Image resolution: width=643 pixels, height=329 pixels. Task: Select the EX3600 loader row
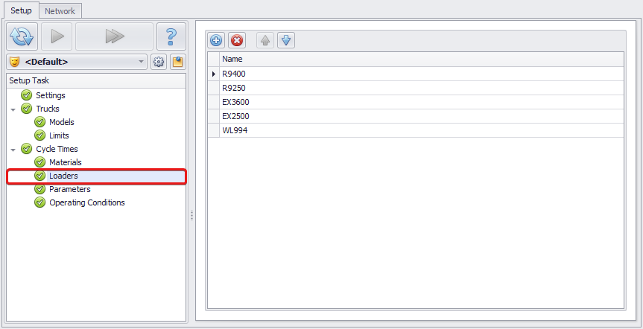[422, 102]
